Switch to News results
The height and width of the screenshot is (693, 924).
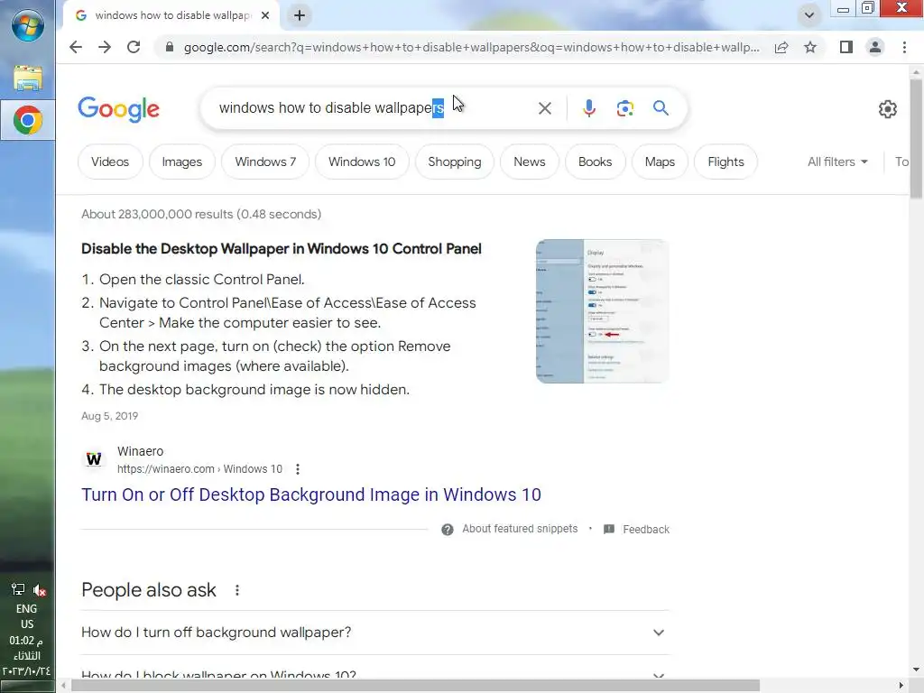[x=529, y=162]
